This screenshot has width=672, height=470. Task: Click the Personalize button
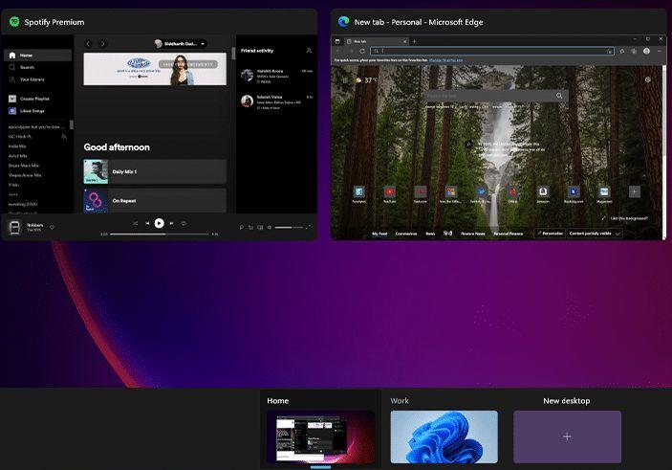tap(550, 234)
